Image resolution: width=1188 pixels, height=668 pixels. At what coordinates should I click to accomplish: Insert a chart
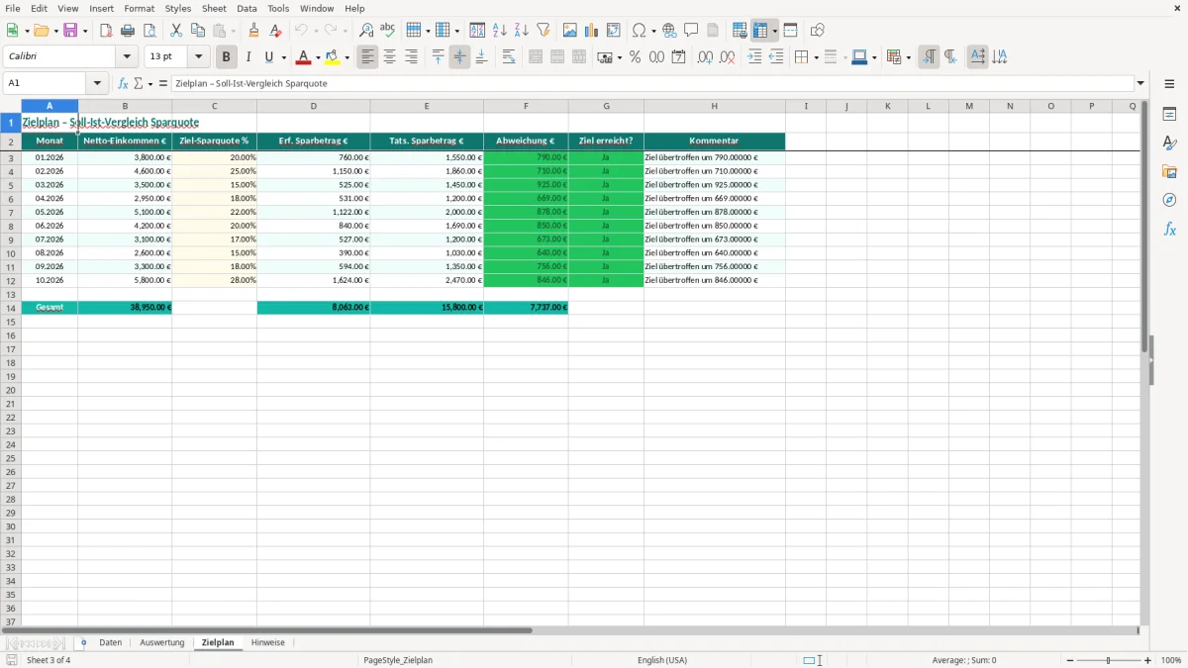pos(592,31)
